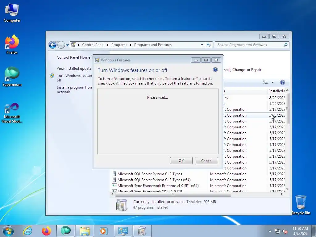Minimize the Windows Features dialog
The height and width of the screenshot is (237, 316).
pyautogui.click(x=196, y=60)
